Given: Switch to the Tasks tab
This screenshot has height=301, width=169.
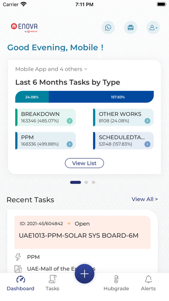Looking at the screenshot, I should click(53, 283).
